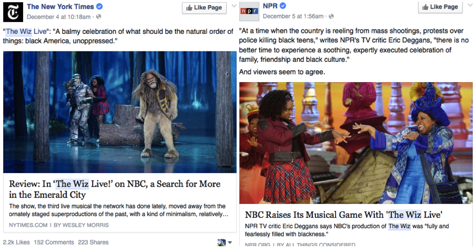
Task: Open the Wiz forest stage photo thumbnail
Action: click(120, 112)
